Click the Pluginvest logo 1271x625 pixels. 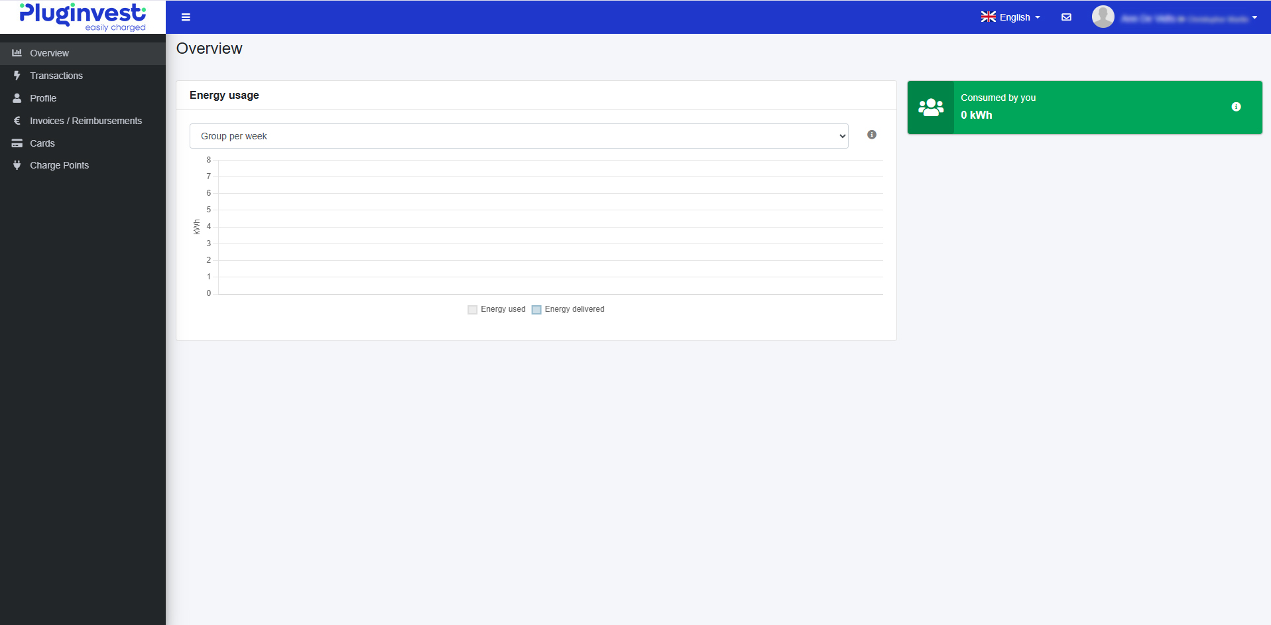tap(83, 17)
